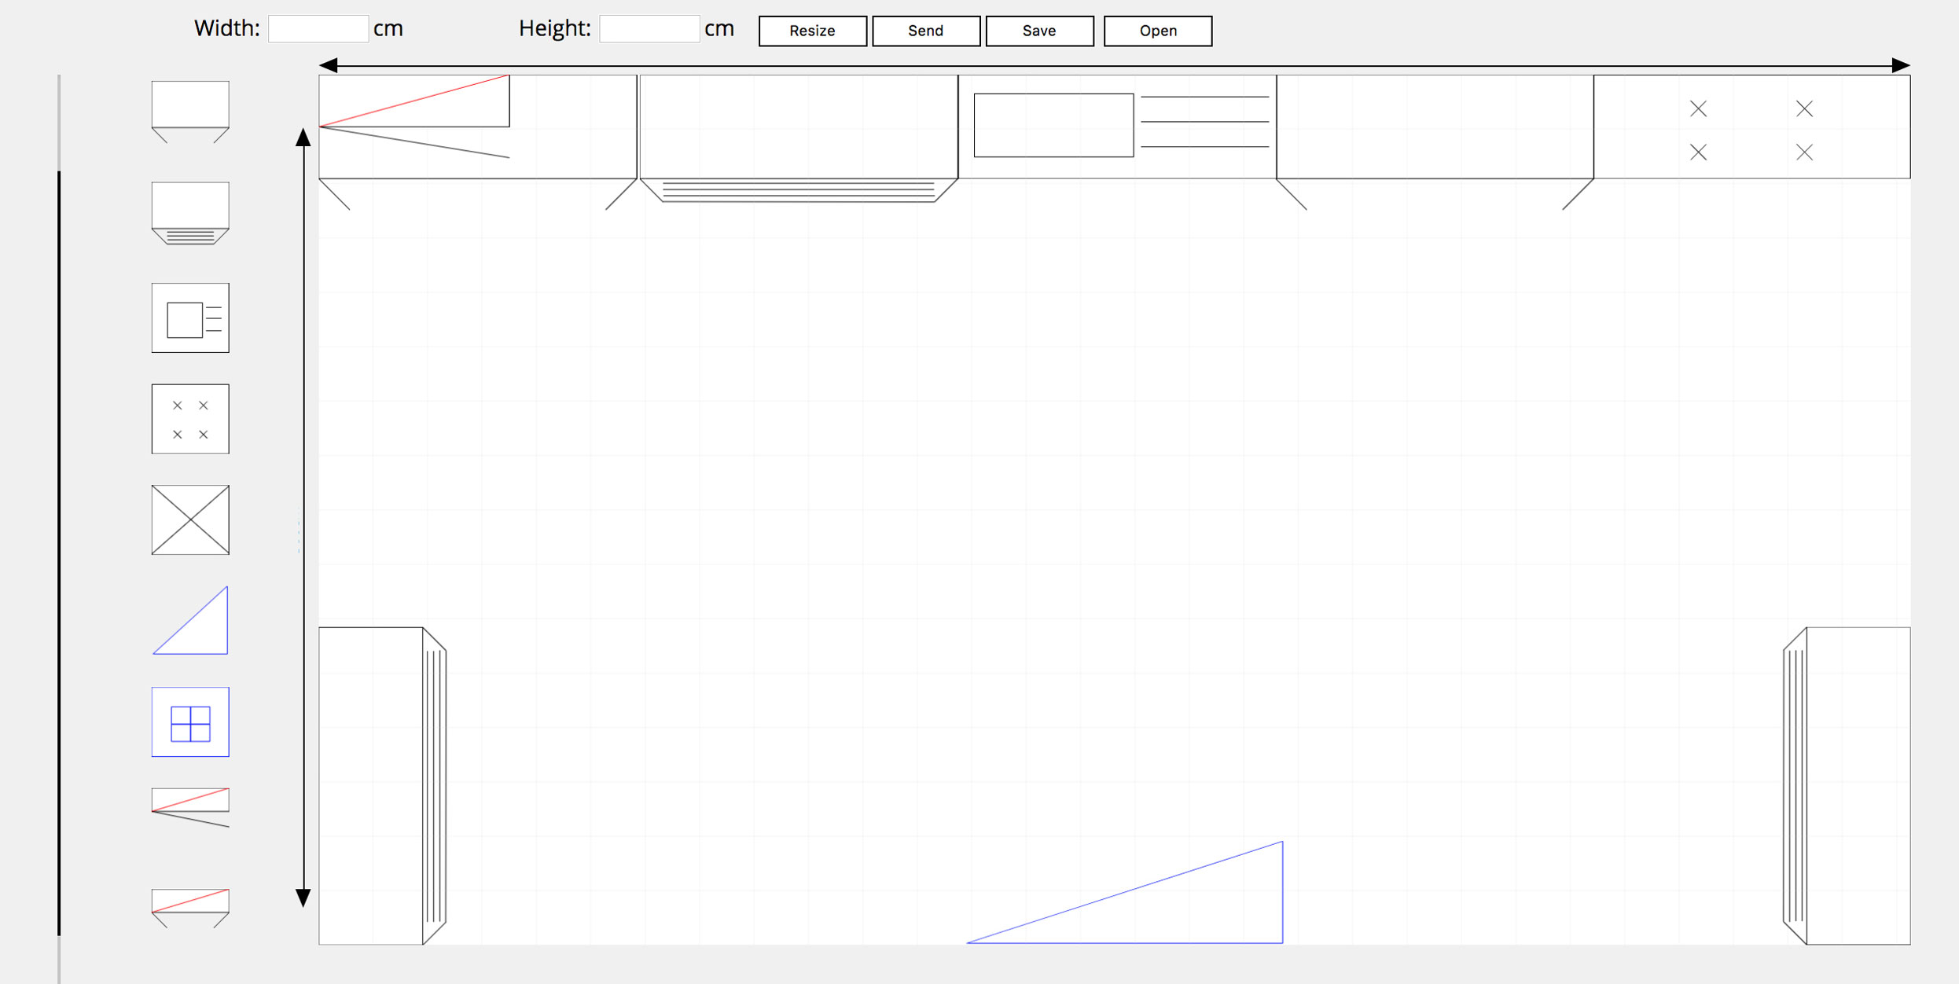Select the hob unit placed on canvas

coord(1751,127)
